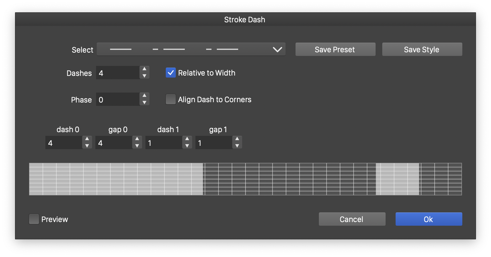Enable Align Dash to Corners
The width and height of the screenshot is (491, 257).
(171, 100)
